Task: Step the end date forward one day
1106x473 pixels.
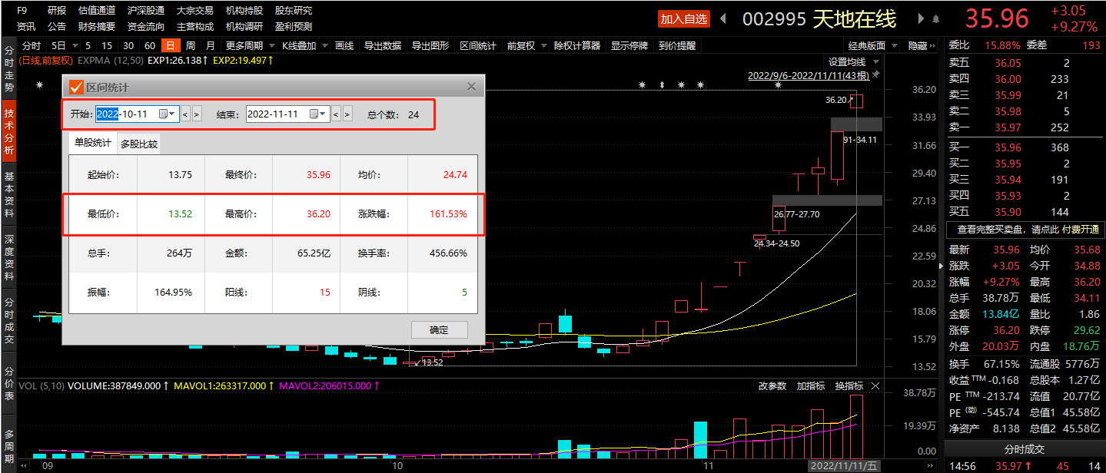Action: coord(347,114)
